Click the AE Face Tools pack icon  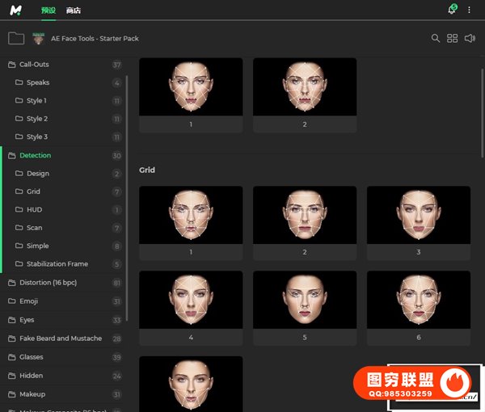click(38, 38)
